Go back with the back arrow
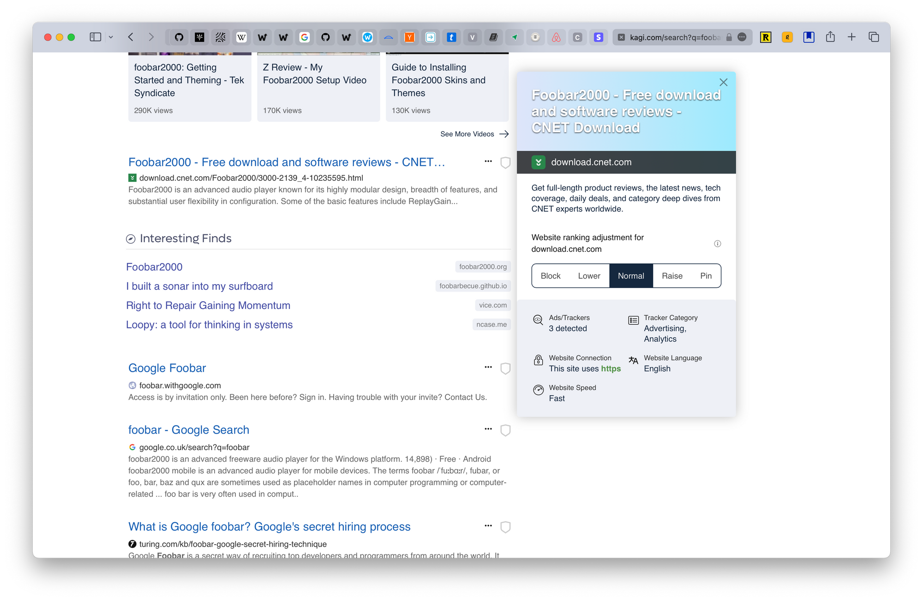The height and width of the screenshot is (601, 923). [x=131, y=37]
